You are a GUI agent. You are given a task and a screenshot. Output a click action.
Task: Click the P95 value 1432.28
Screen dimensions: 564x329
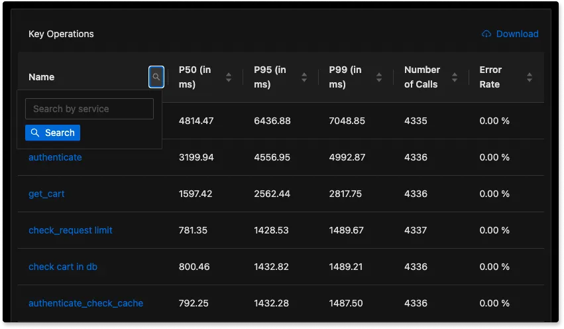tap(271, 303)
